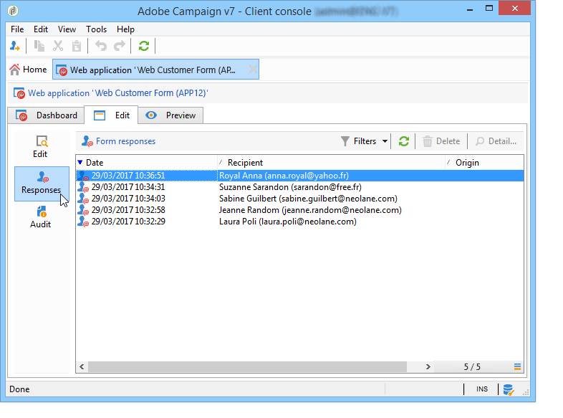Click horizontal scrollbar left arrow
This screenshot has width=563, height=418.
(82, 366)
